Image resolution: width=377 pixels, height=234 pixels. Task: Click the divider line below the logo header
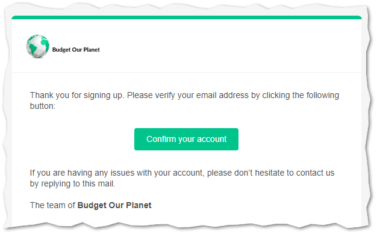click(187, 72)
